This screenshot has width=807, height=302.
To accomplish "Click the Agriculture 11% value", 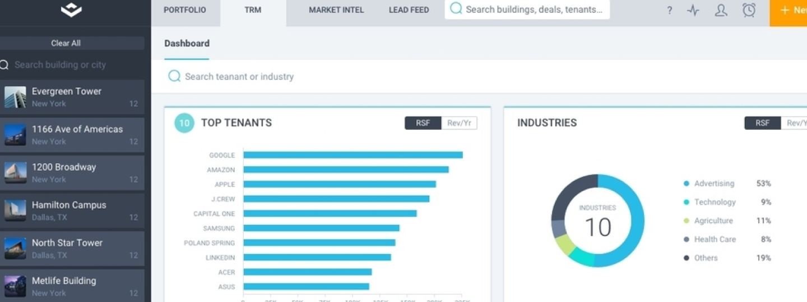I will 764,221.
